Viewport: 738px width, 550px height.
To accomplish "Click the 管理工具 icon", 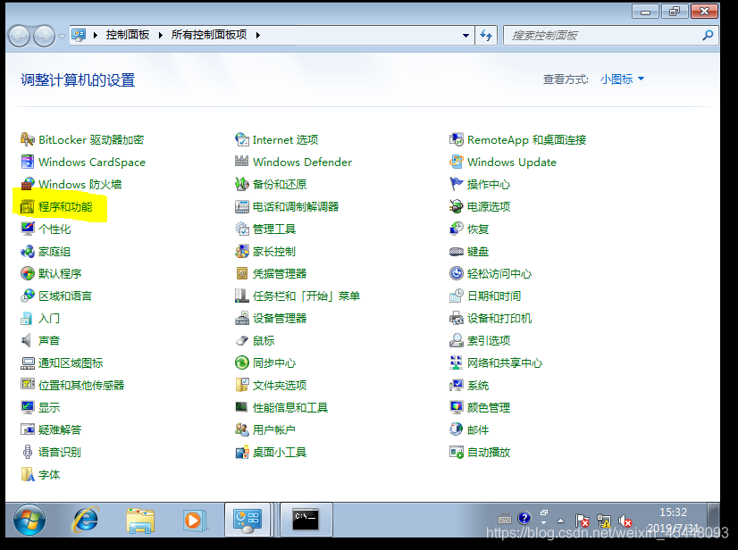I will pyautogui.click(x=241, y=229).
